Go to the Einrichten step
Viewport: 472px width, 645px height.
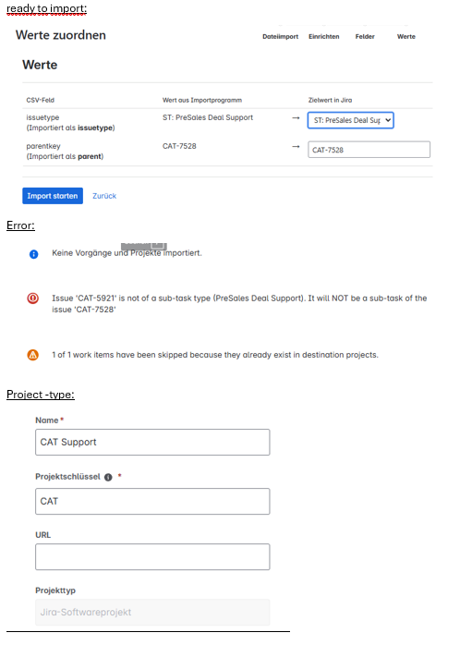pyautogui.click(x=324, y=37)
